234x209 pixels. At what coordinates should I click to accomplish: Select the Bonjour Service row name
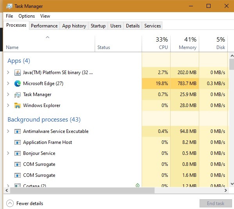click(x=39, y=153)
